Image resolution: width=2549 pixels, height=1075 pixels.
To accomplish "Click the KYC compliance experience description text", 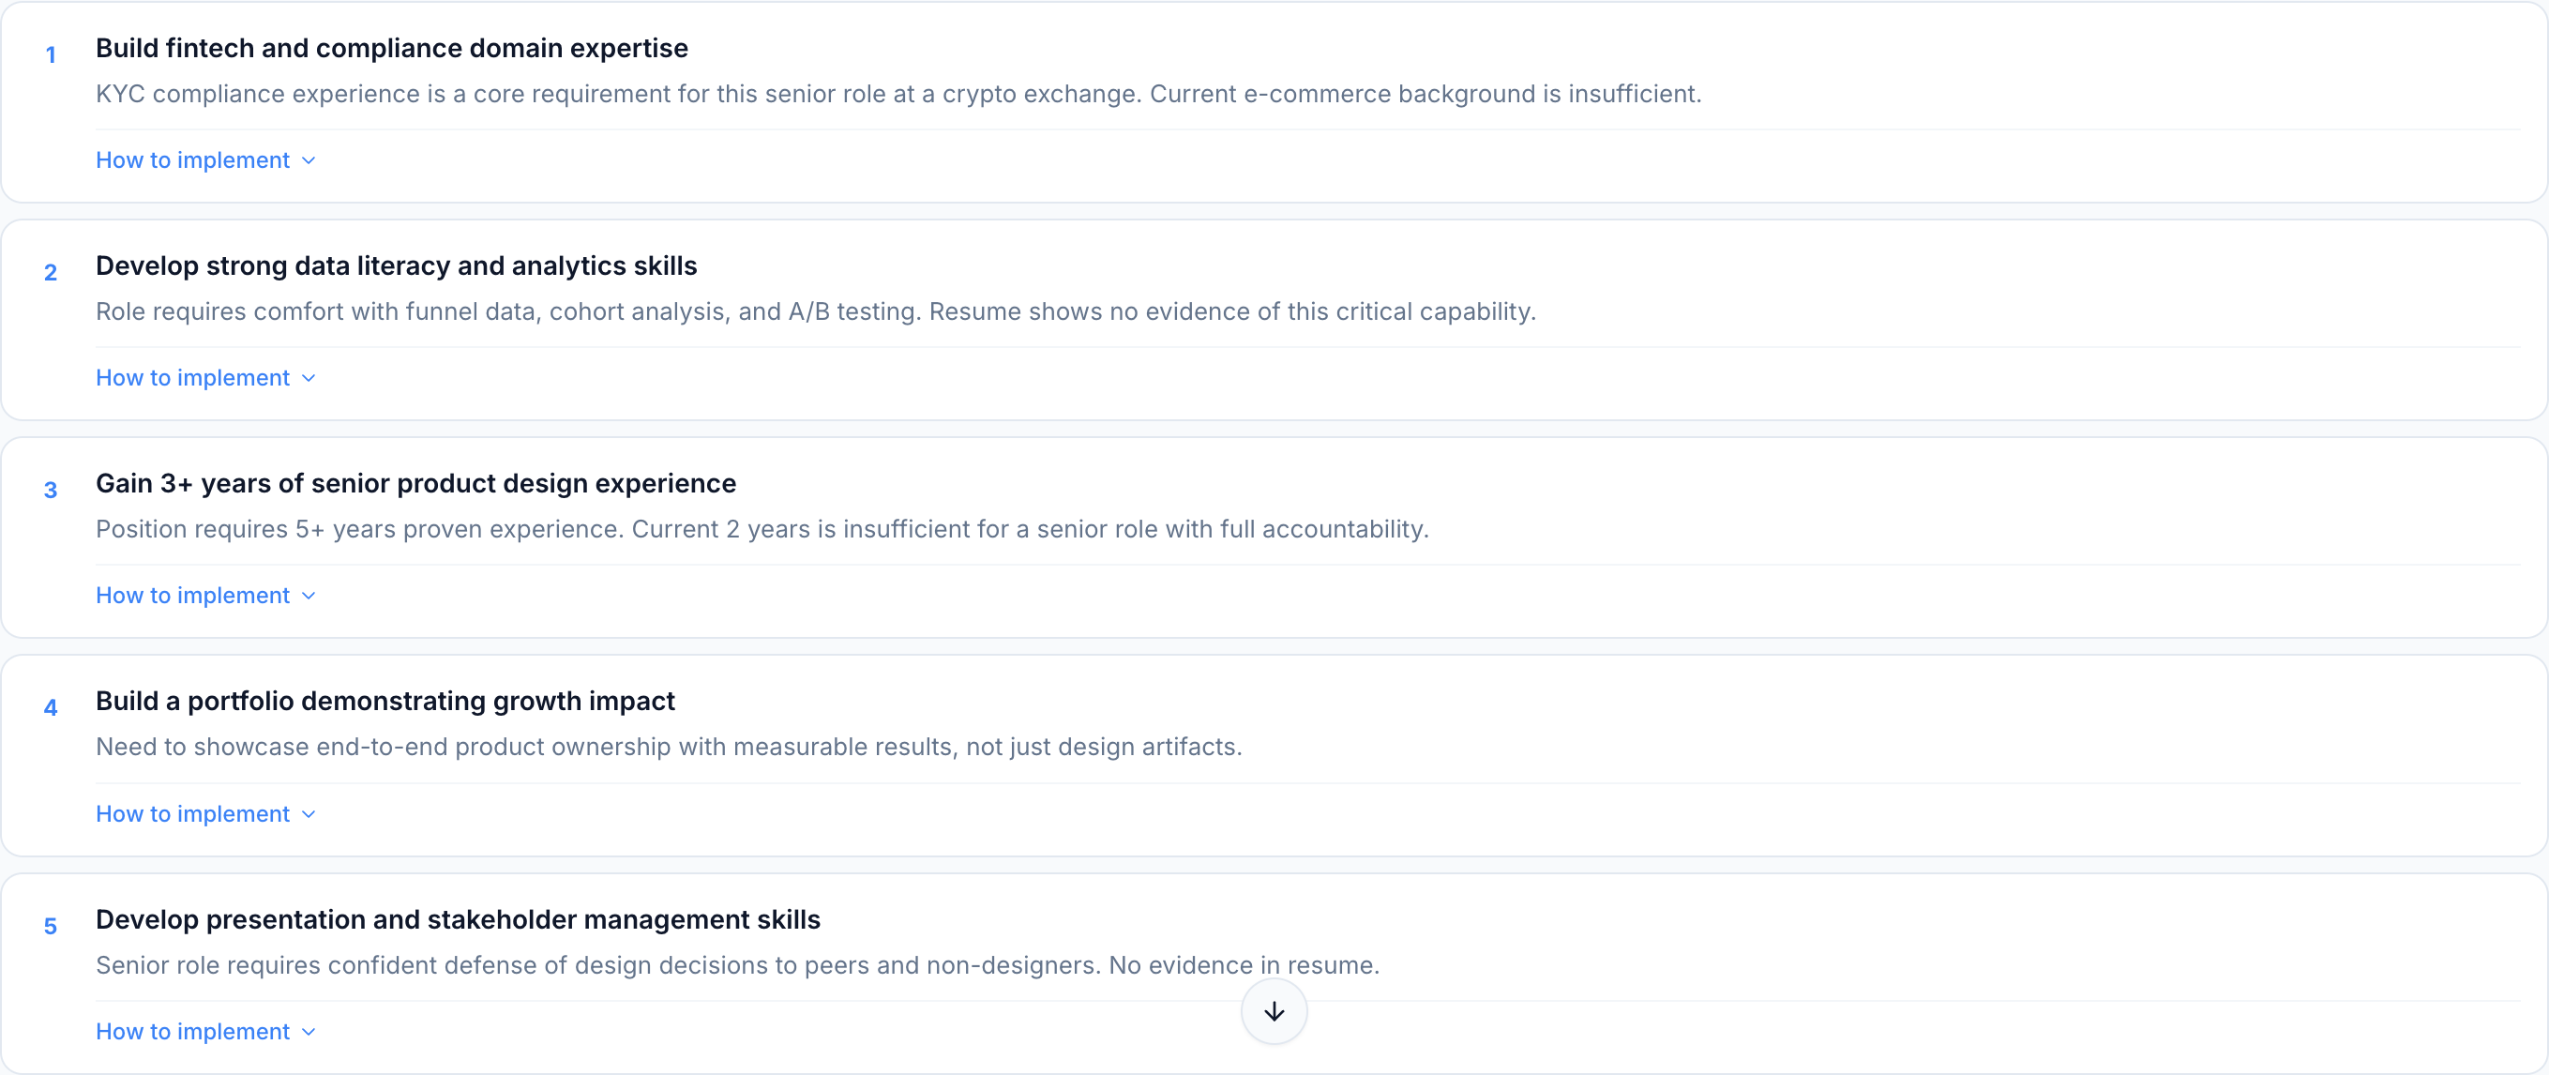I will pyautogui.click(x=897, y=94).
